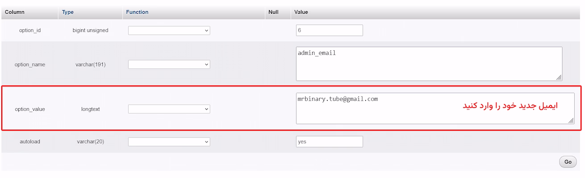585x178 pixels.
Task: Click the Value column header
Action: click(x=301, y=12)
